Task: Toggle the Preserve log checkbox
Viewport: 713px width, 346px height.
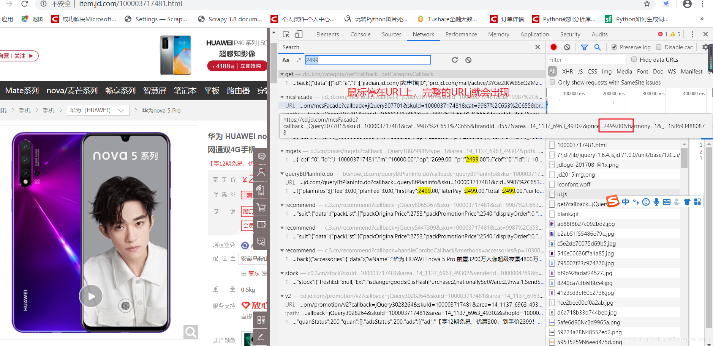Action: [614, 47]
